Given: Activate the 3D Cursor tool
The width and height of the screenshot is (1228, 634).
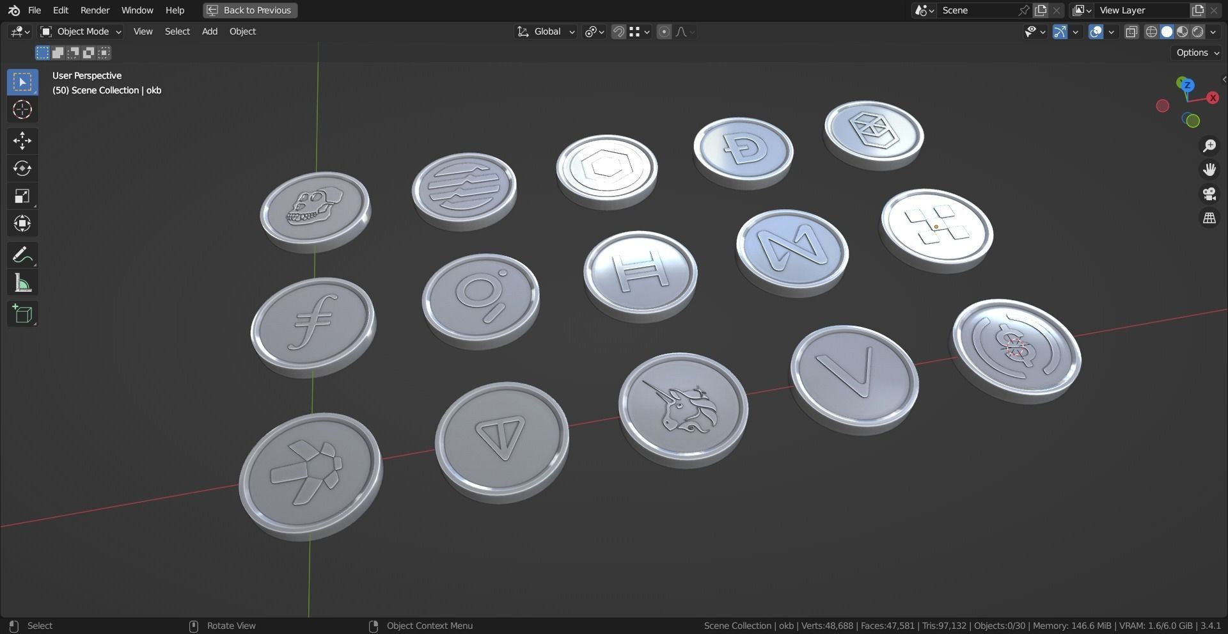Looking at the screenshot, I should pyautogui.click(x=22, y=109).
